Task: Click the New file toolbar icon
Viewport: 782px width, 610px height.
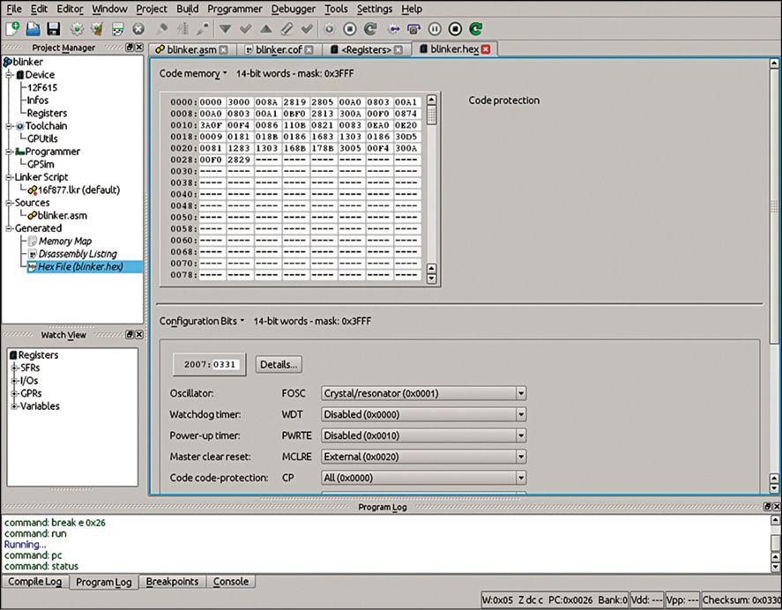Action: [x=12, y=29]
